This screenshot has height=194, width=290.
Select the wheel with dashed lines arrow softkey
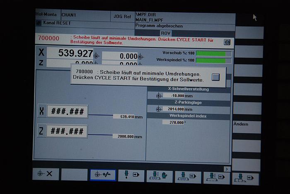point(216,178)
